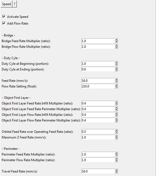The width and height of the screenshot is (156, 176).
Task: Uncheck the Add Flow Rate checkbox
Action: coord(4,23)
